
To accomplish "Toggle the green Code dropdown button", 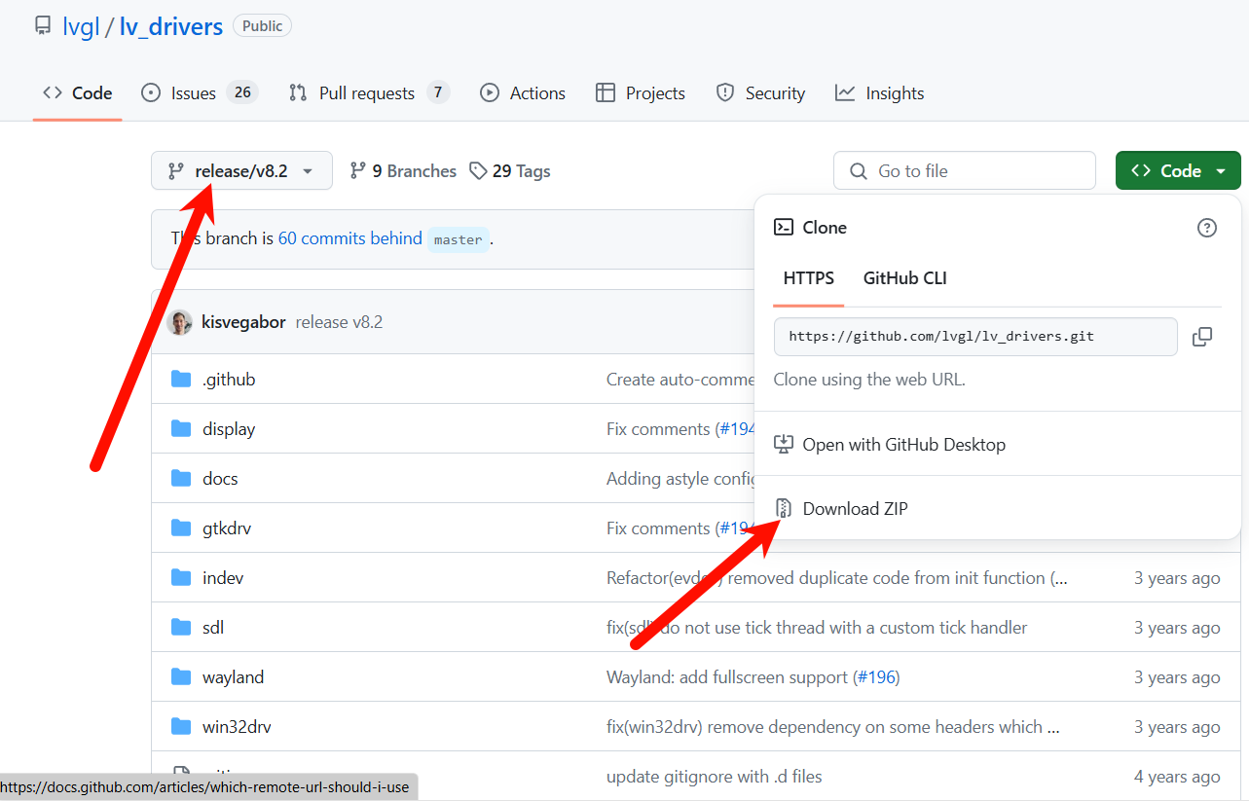I will pos(1178,170).
